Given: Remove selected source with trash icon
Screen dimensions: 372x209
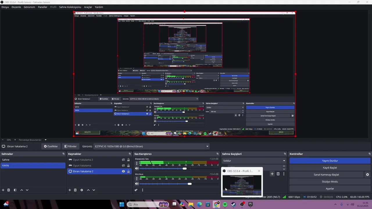Looking at the screenshot, I should pyautogui.click(x=75, y=190).
